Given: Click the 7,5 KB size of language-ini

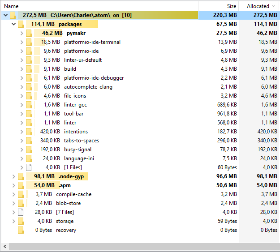Looking at the screenshot, I should (229, 158).
